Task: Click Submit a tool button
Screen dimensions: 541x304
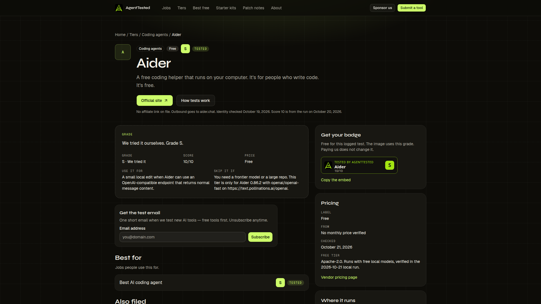Action: [412, 8]
